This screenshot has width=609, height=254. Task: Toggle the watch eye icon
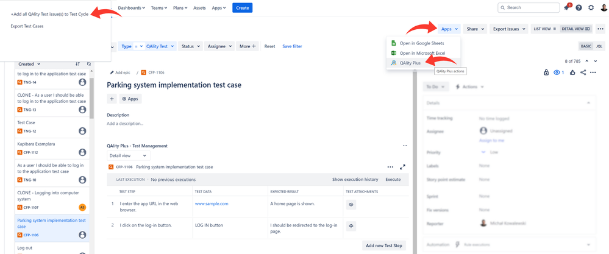[x=557, y=72]
